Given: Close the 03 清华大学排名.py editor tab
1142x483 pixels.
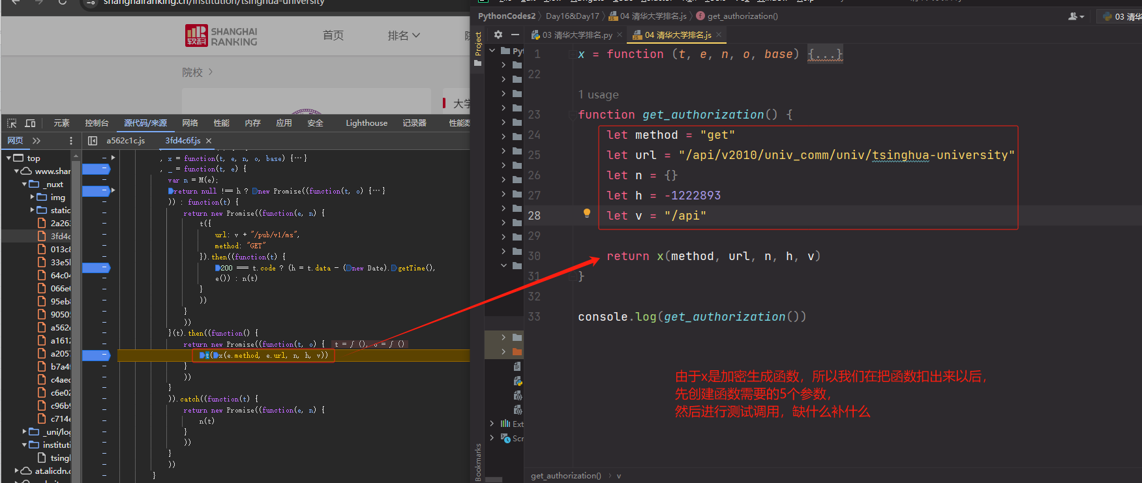Looking at the screenshot, I should pos(620,35).
